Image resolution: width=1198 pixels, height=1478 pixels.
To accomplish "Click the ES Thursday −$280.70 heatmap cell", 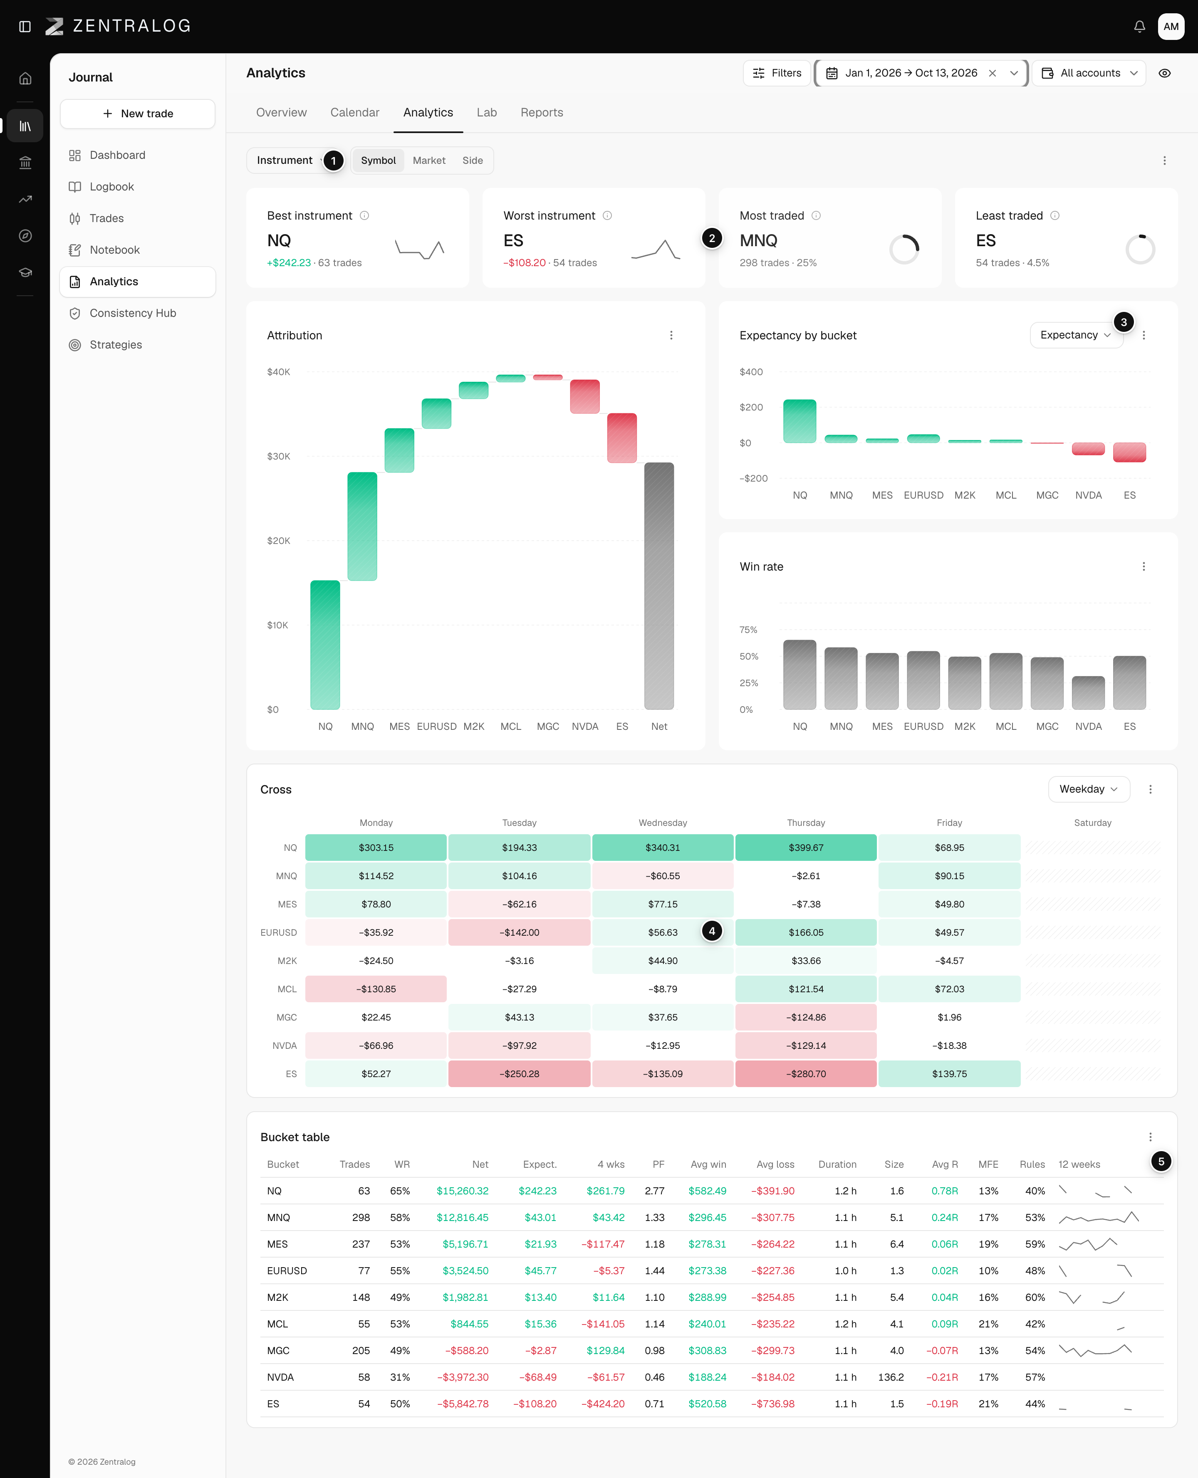I will 806,1074.
